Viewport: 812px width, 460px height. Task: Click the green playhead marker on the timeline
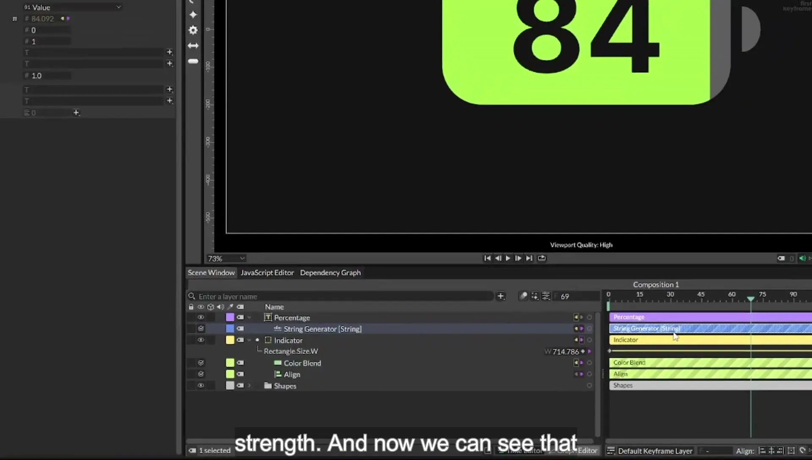(751, 298)
